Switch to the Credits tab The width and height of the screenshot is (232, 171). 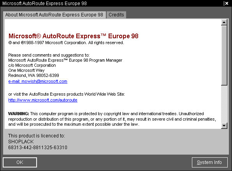coord(116,15)
